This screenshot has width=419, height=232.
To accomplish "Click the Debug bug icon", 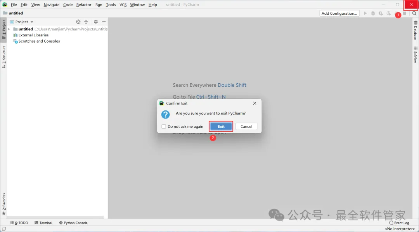I will pyautogui.click(x=373, y=13).
